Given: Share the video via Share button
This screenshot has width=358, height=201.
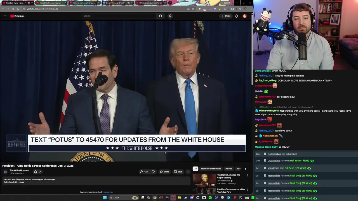Looking at the screenshot, I should pyautogui.click(x=164, y=172).
